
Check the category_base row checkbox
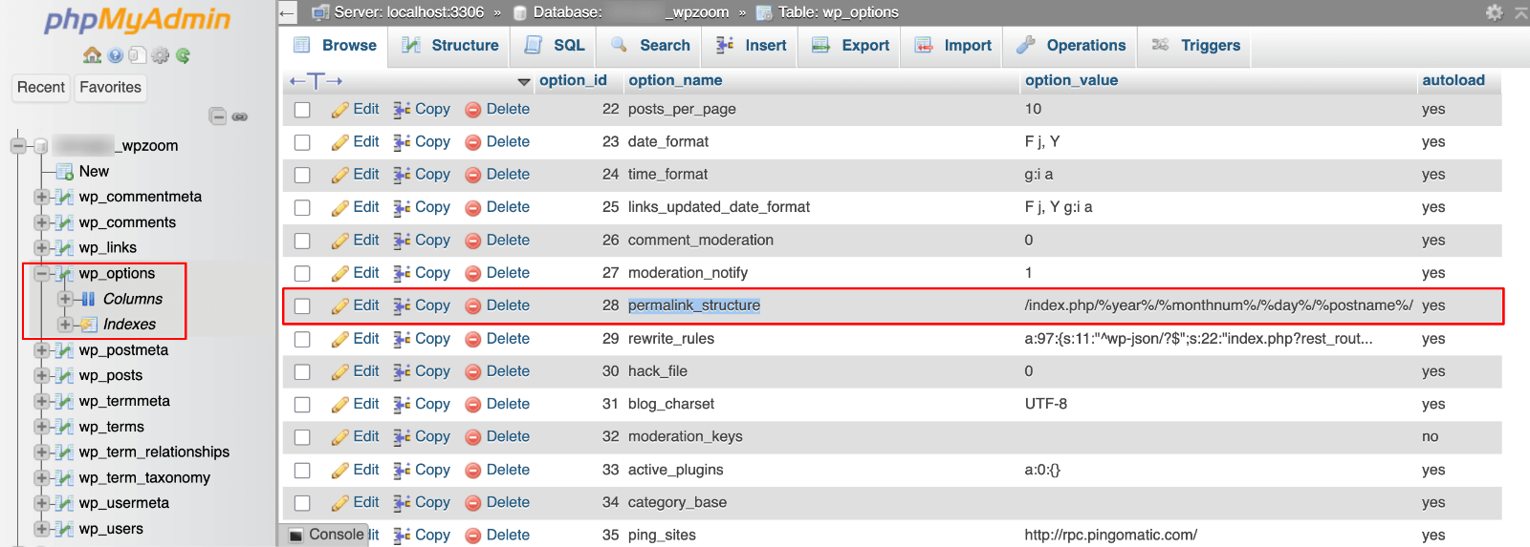[x=302, y=503]
